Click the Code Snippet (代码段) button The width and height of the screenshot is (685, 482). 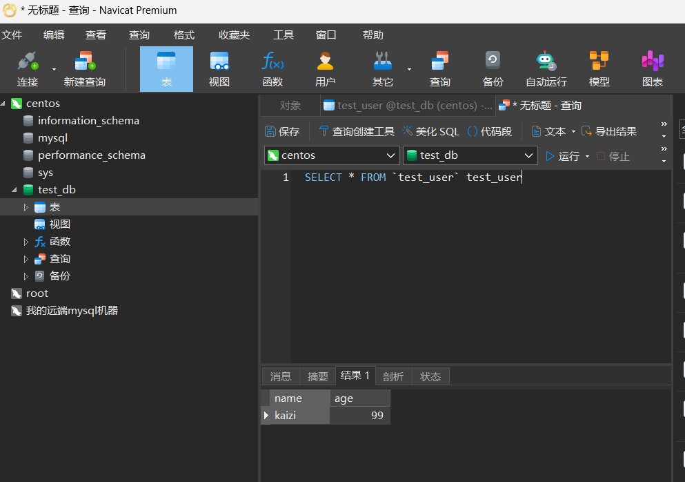(x=489, y=132)
